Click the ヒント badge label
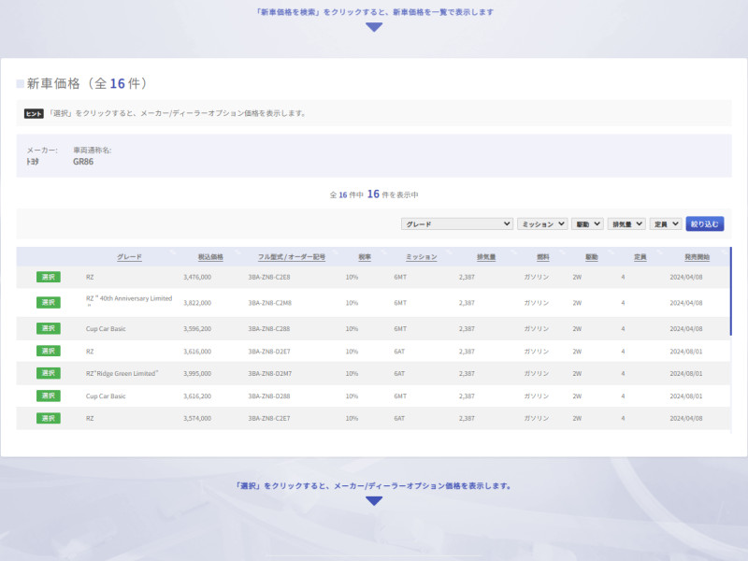Viewport: 748px width, 561px height. (x=34, y=113)
